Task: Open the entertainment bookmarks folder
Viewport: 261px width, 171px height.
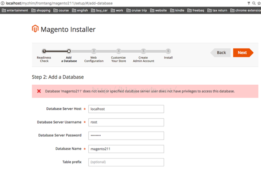Action: pyautogui.click(x=15, y=11)
